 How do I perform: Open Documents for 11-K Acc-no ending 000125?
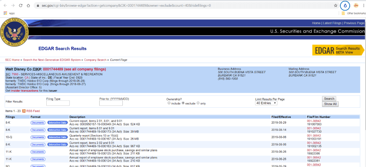38,152
